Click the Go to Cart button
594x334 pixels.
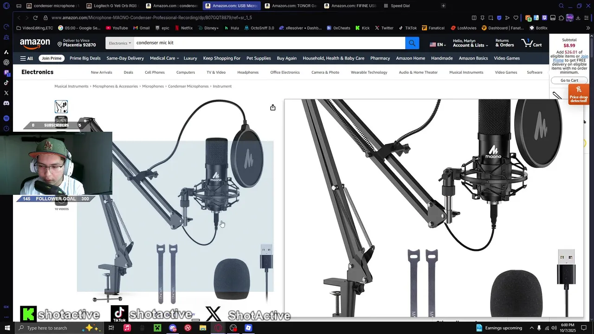[x=569, y=80]
